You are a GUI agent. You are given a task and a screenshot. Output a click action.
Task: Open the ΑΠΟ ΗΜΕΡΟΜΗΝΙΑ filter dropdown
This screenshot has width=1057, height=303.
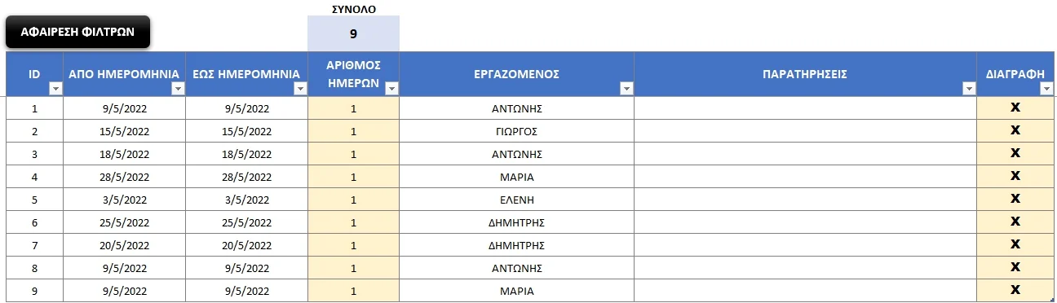[x=178, y=89]
